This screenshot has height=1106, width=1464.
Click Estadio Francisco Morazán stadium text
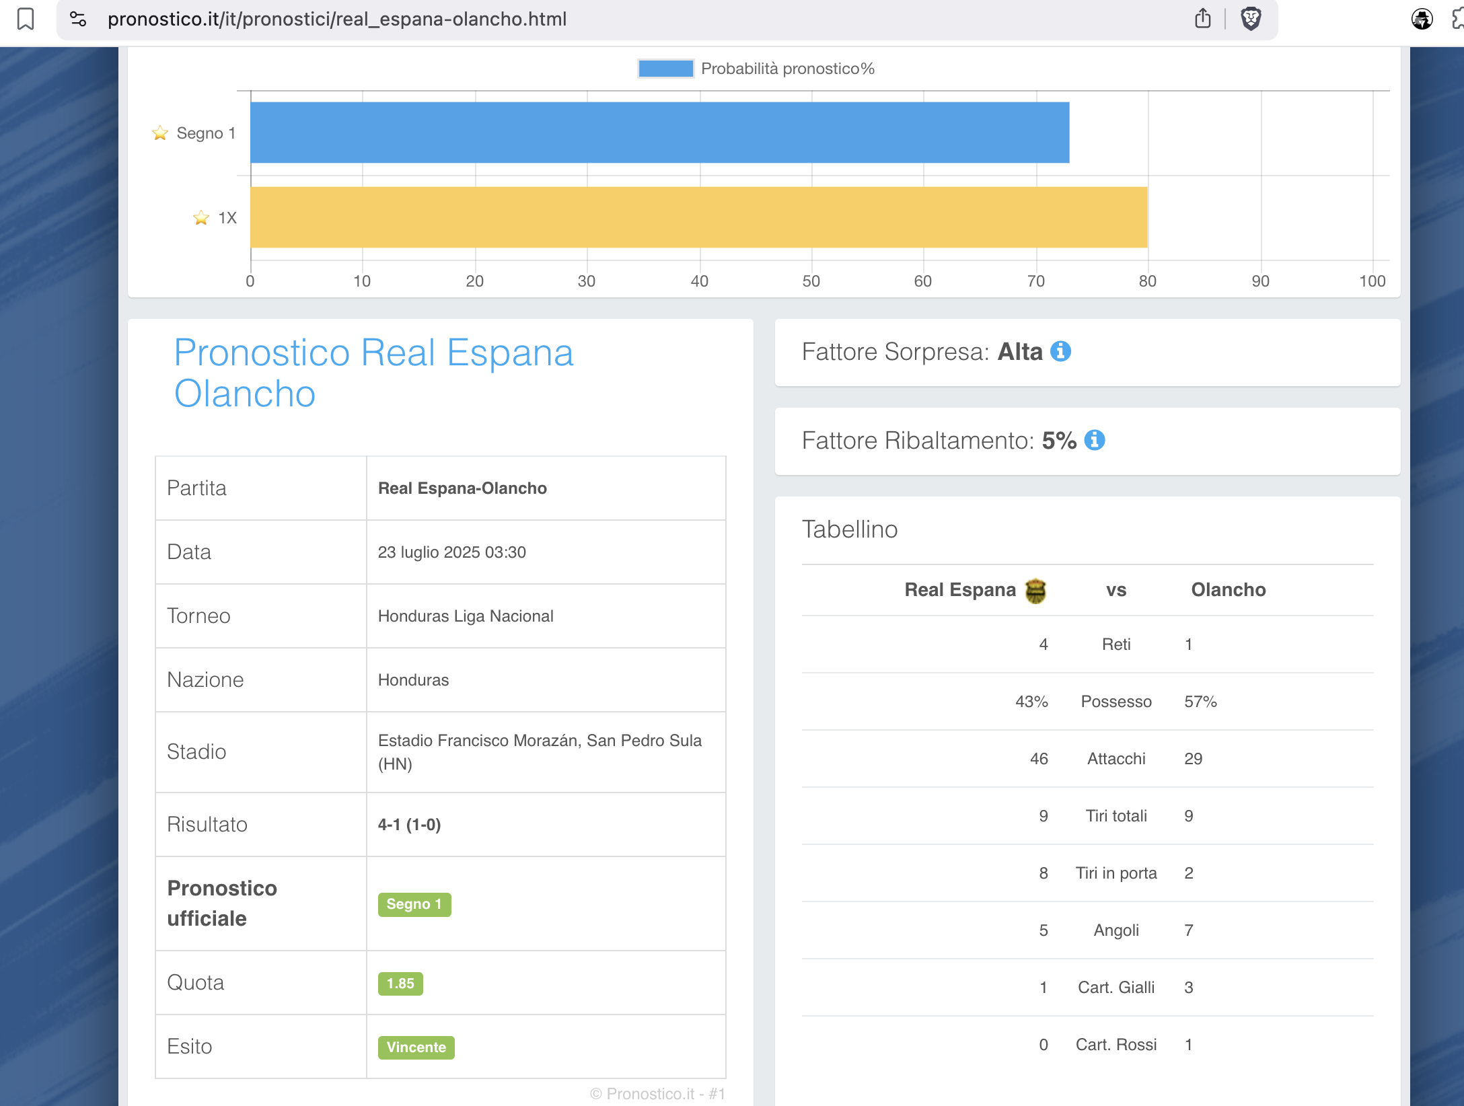540,752
